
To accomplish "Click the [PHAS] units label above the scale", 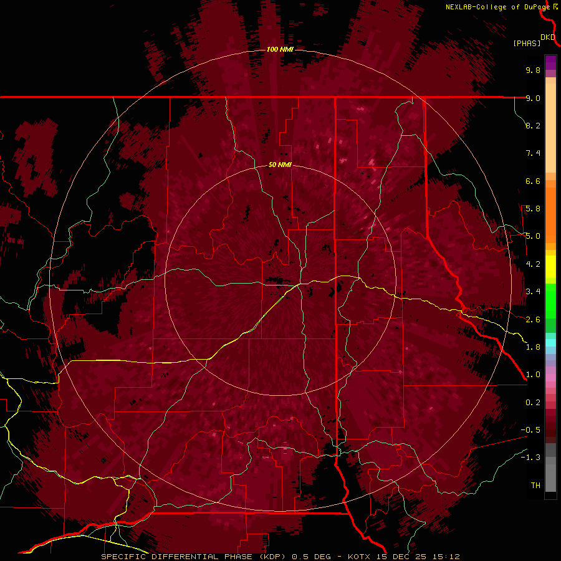I will coord(527,43).
